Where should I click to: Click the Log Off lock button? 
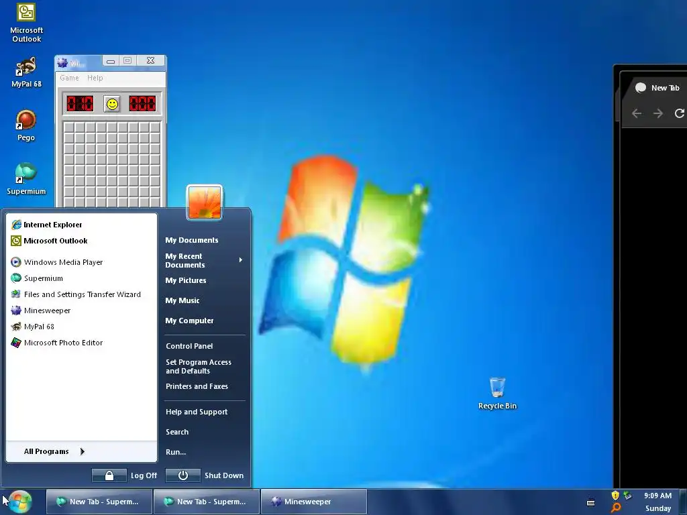pyautogui.click(x=109, y=475)
